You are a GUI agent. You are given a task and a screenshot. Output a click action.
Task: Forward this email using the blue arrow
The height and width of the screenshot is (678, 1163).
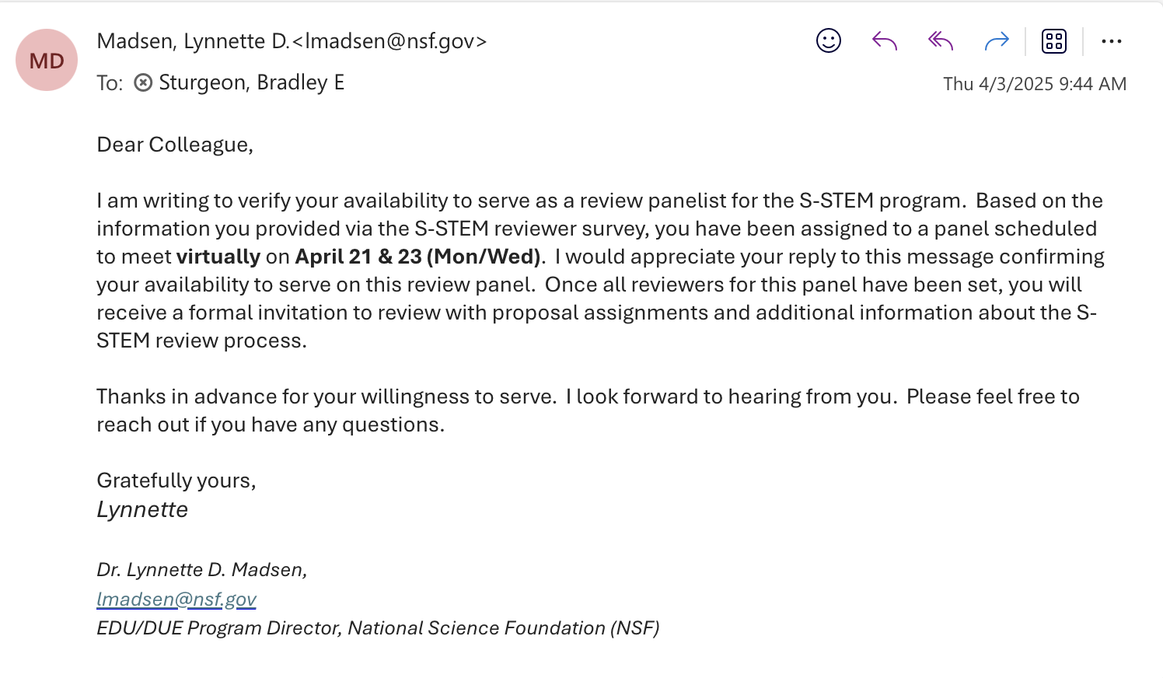(x=996, y=40)
